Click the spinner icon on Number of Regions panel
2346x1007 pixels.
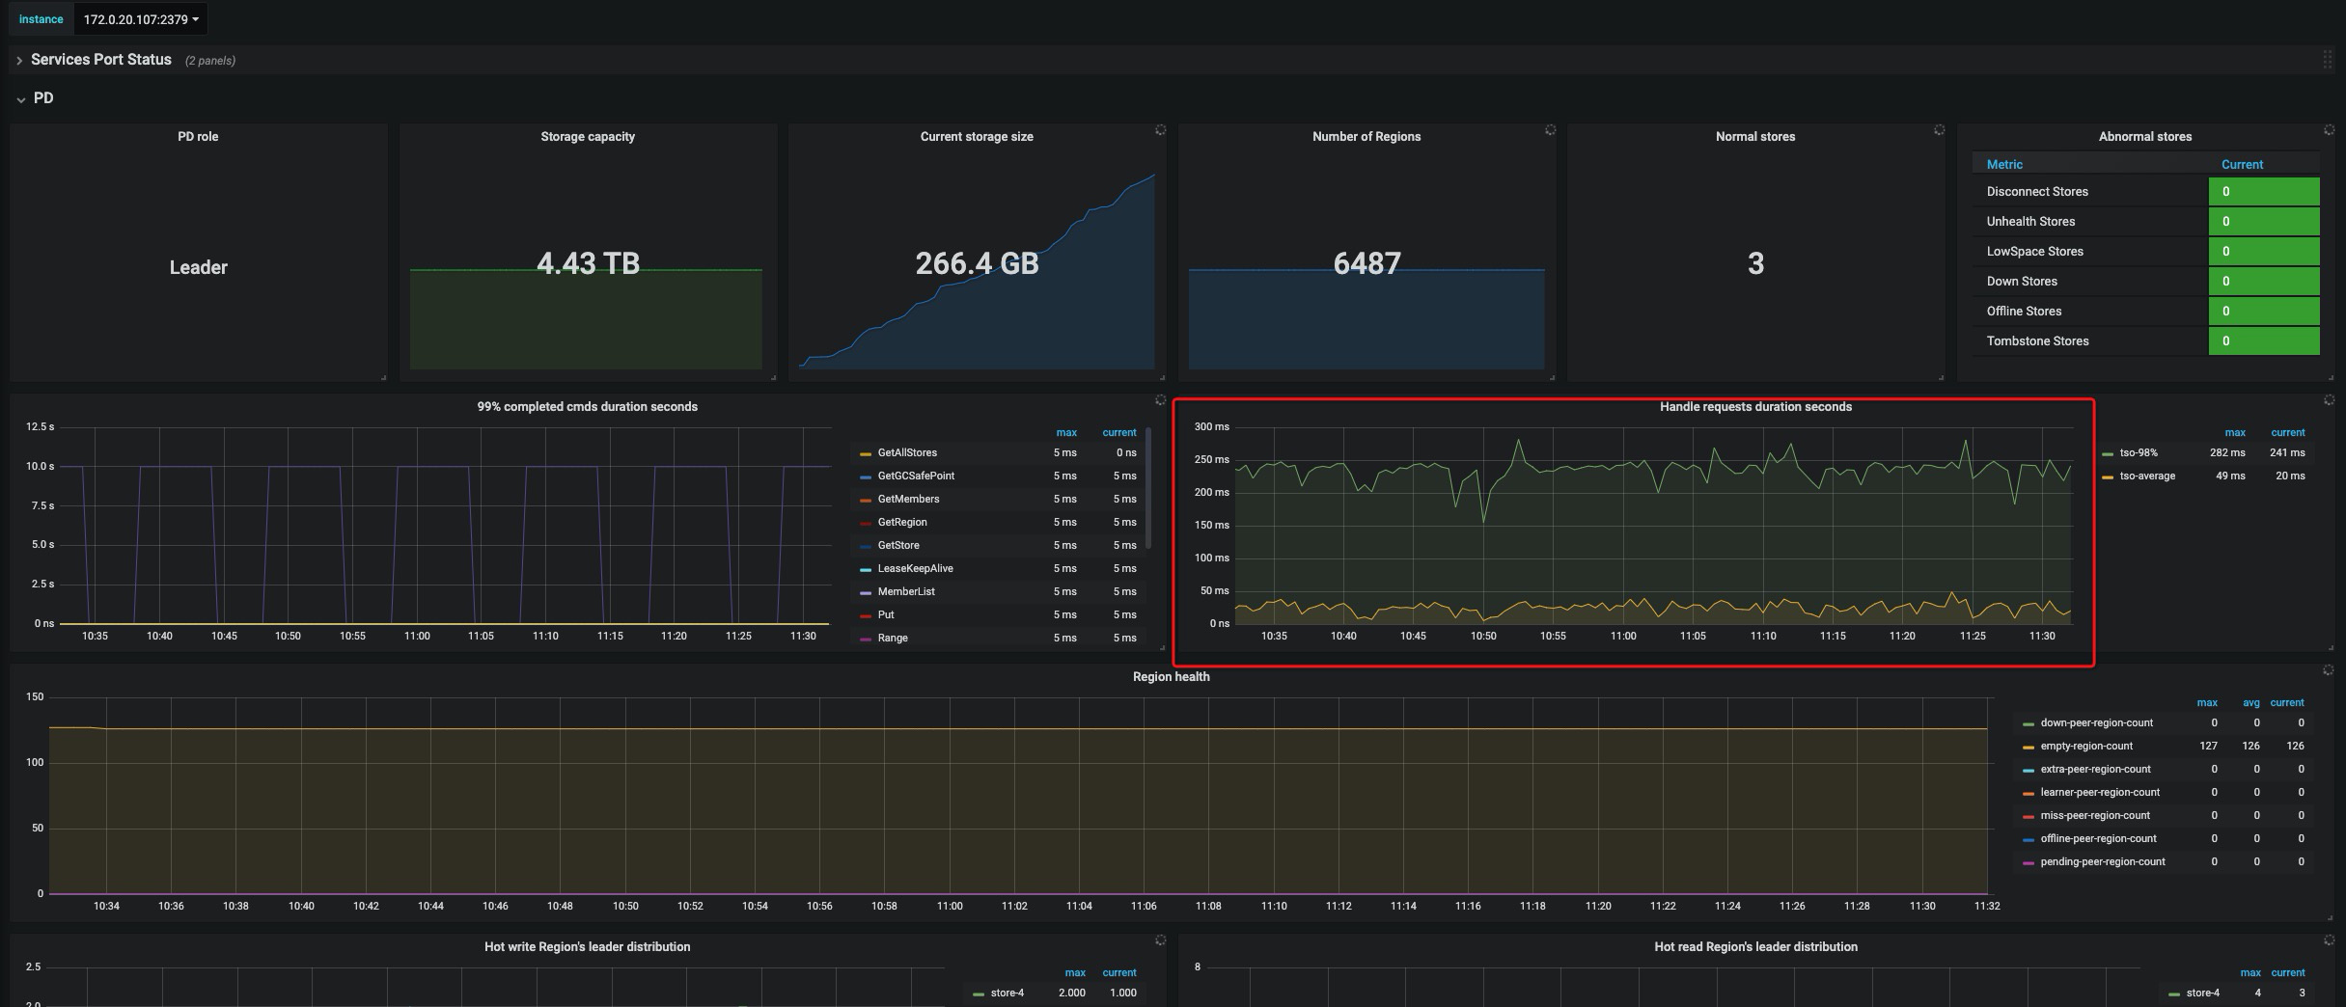click(1550, 130)
